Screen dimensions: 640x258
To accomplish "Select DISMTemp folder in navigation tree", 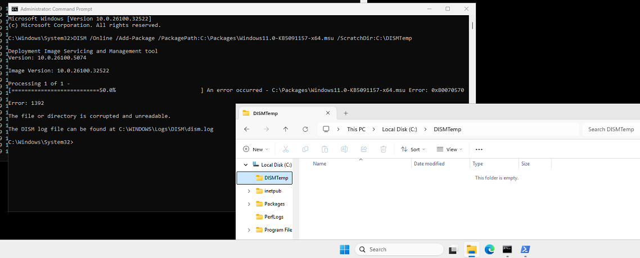I will pos(265,178).
